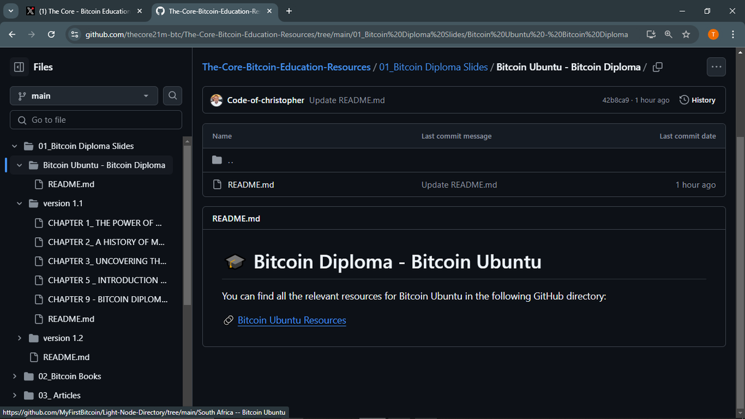Viewport: 745px width, 419px height.
Task: Bookmark the page with the star icon
Action: 686,35
